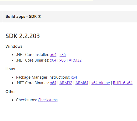Select Linux ARM32 binaries link
137x121 pixels.
pyautogui.click(x=66, y=83)
